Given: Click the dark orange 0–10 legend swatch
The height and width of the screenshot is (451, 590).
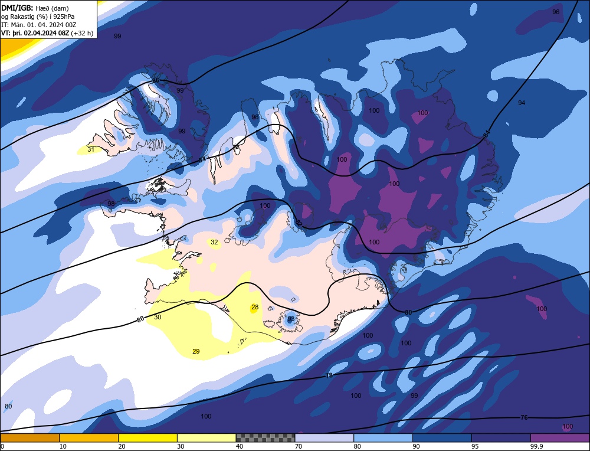Looking at the screenshot, I should point(29,438).
